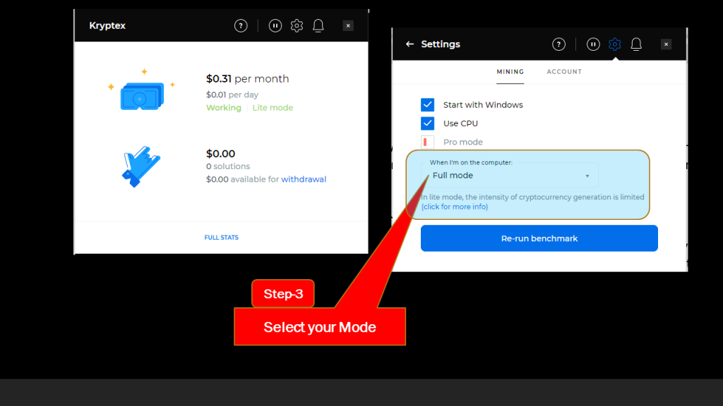Click the $0.01 per day text
Screen dimensions: 723x406
232,95
